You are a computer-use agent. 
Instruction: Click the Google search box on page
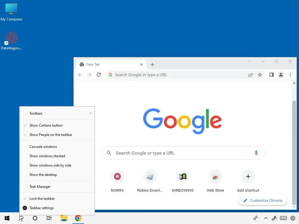point(182,153)
